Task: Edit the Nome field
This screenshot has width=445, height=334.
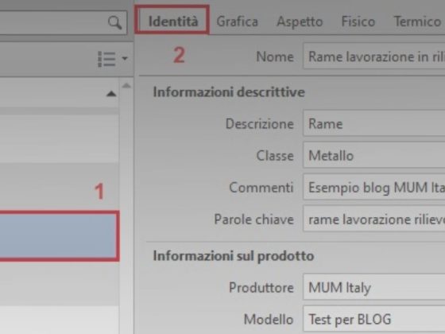Action: [374, 56]
